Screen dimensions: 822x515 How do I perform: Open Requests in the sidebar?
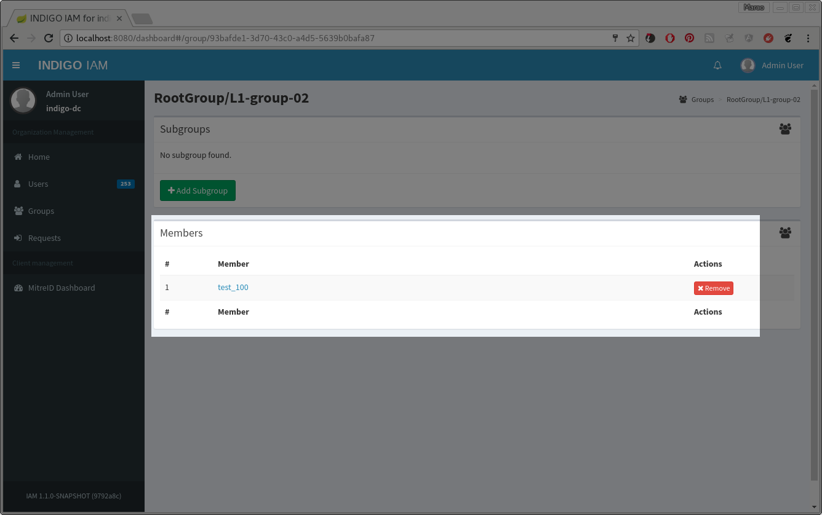44,238
